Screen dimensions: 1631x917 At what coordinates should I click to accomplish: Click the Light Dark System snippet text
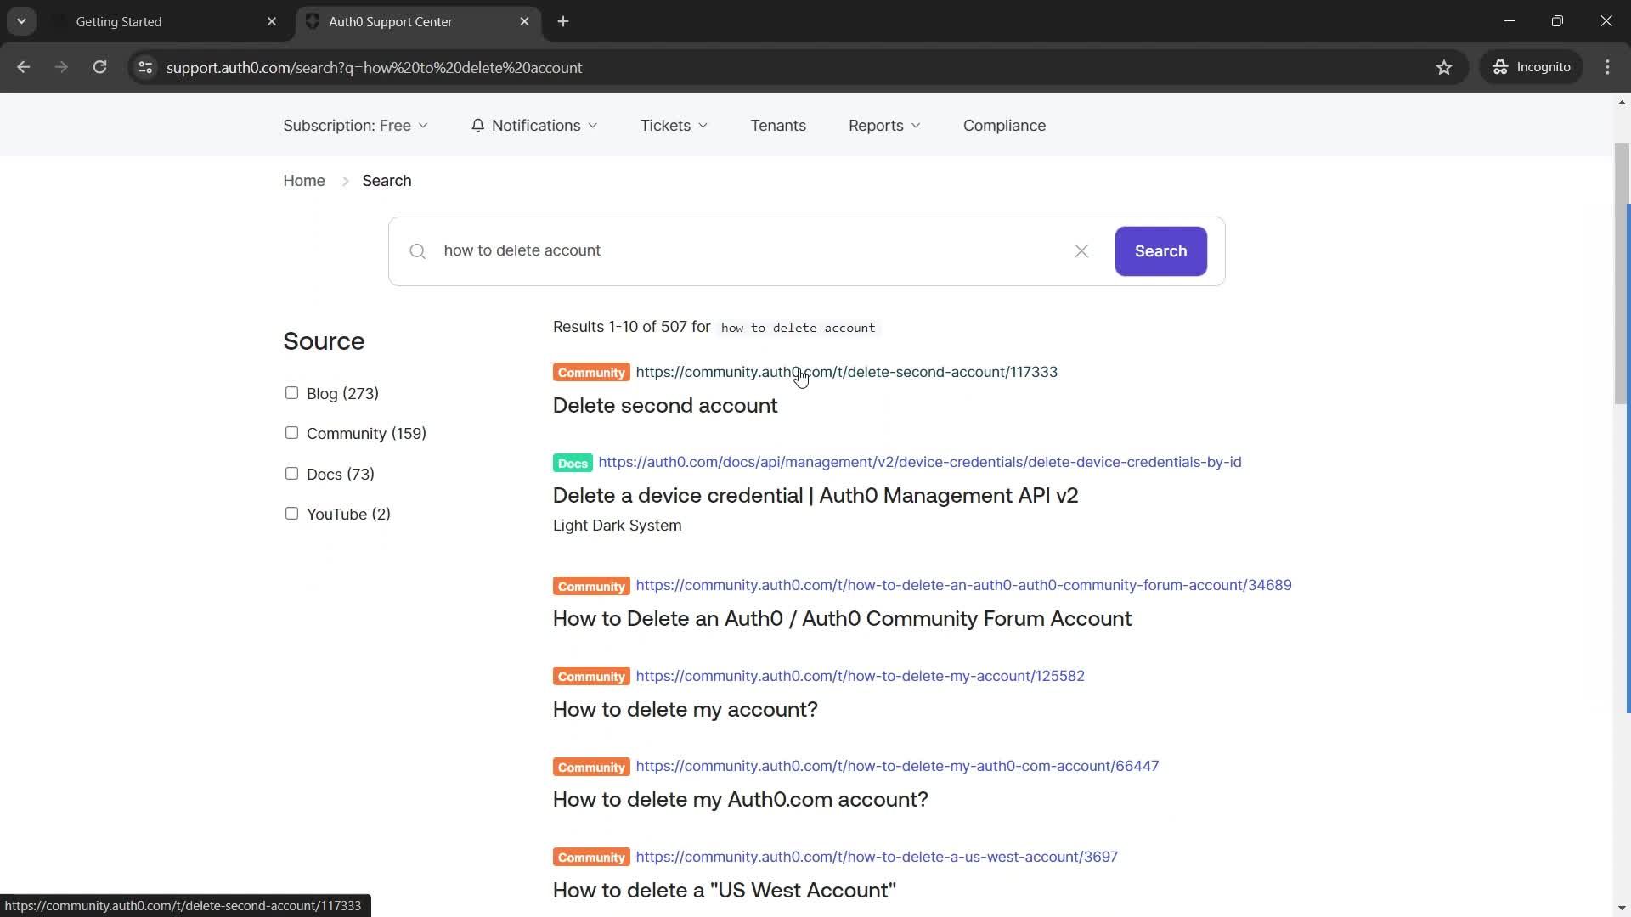pyautogui.click(x=617, y=526)
